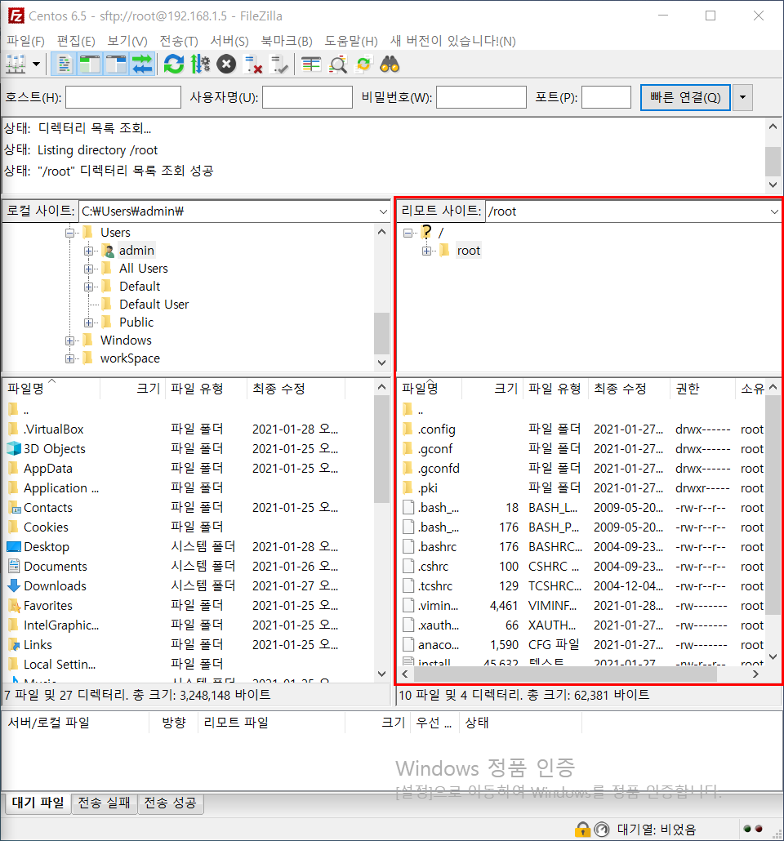
Task: Select the remote .tcshrc file
Action: click(x=434, y=585)
